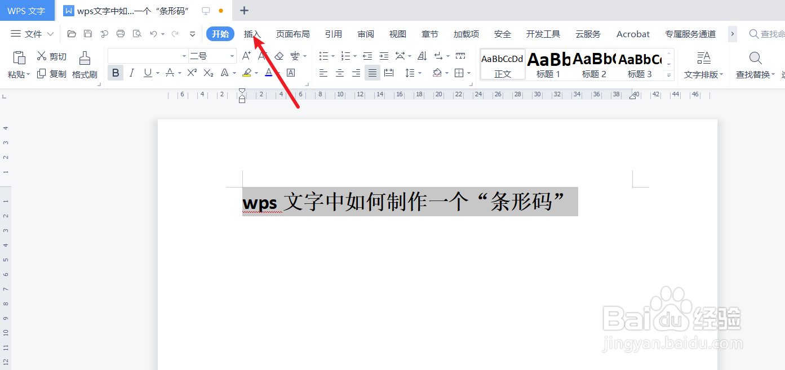Expand the styles gallery more button

[669, 75]
